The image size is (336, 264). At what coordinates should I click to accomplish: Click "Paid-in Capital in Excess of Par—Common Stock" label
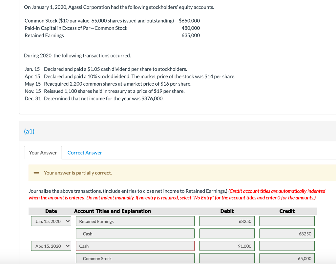pos(76,28)
